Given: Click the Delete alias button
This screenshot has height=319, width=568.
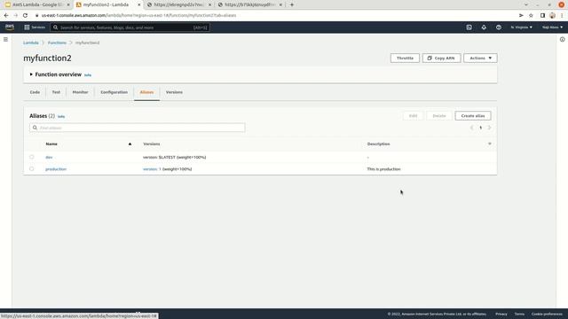Looking at the screenshot, I should coord(439,116).
